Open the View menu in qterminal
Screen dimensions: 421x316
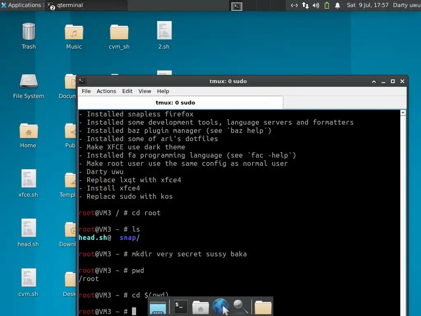pyautogui.click(x=145, y=91)
